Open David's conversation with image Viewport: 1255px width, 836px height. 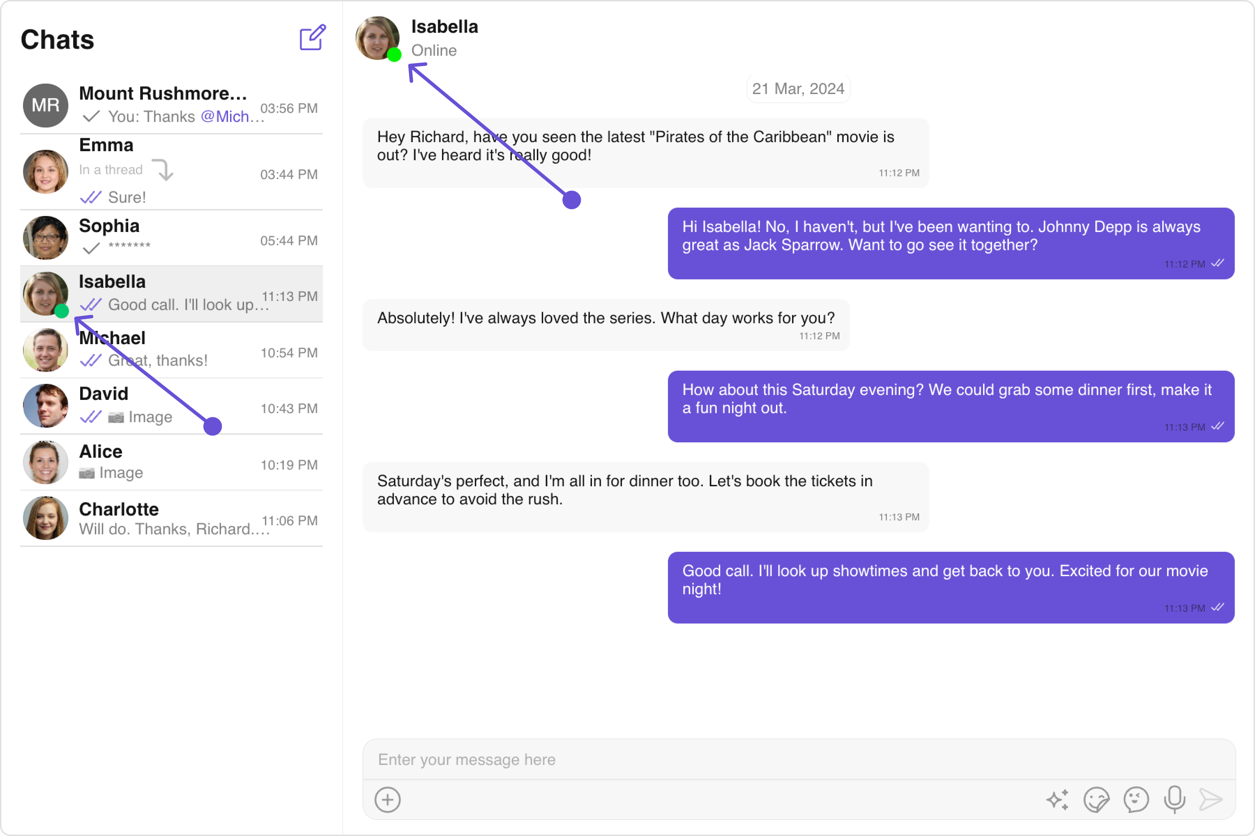pyautogui.click(x=171, y=406)
